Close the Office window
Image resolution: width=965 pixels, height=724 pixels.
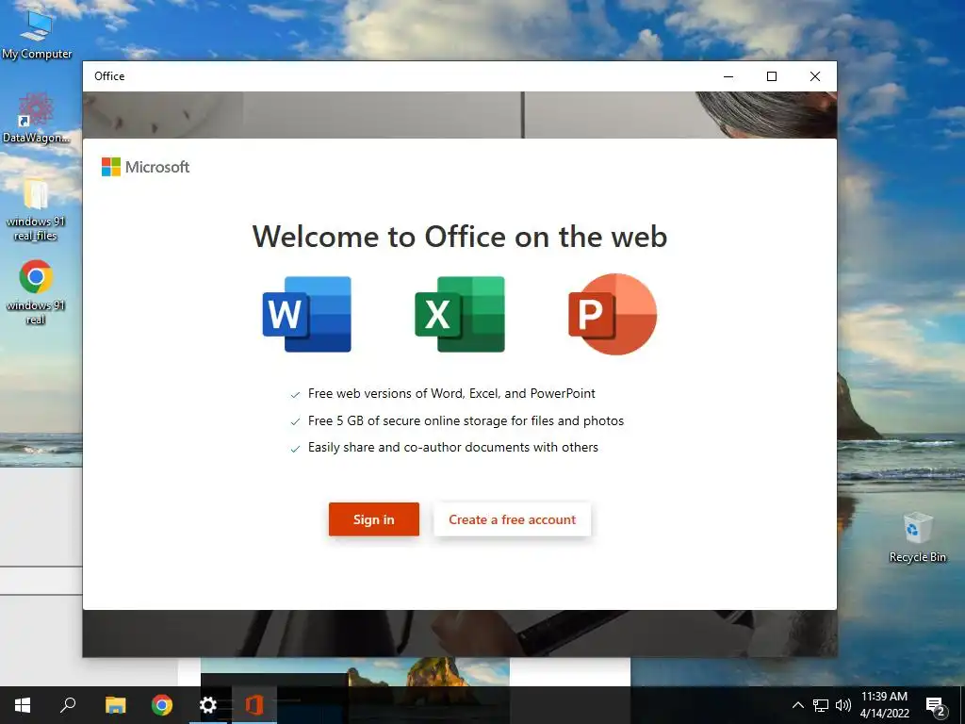(815, 76)
